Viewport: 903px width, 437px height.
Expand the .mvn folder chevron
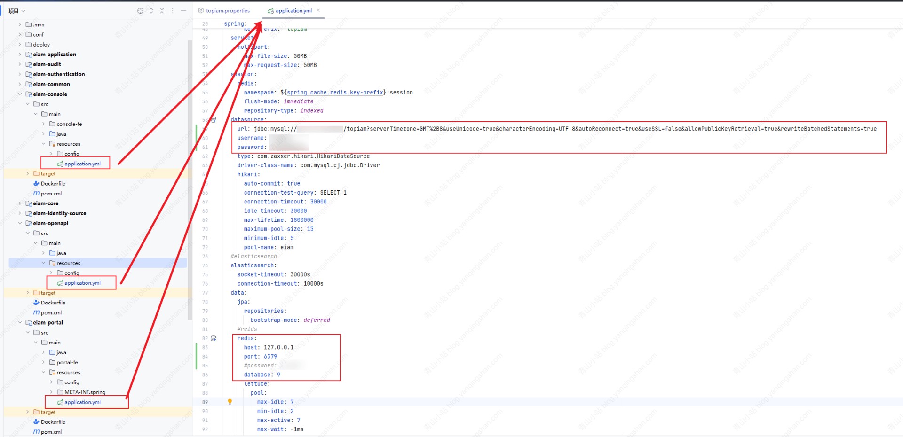pyautogui.click(x=20, y=24)
